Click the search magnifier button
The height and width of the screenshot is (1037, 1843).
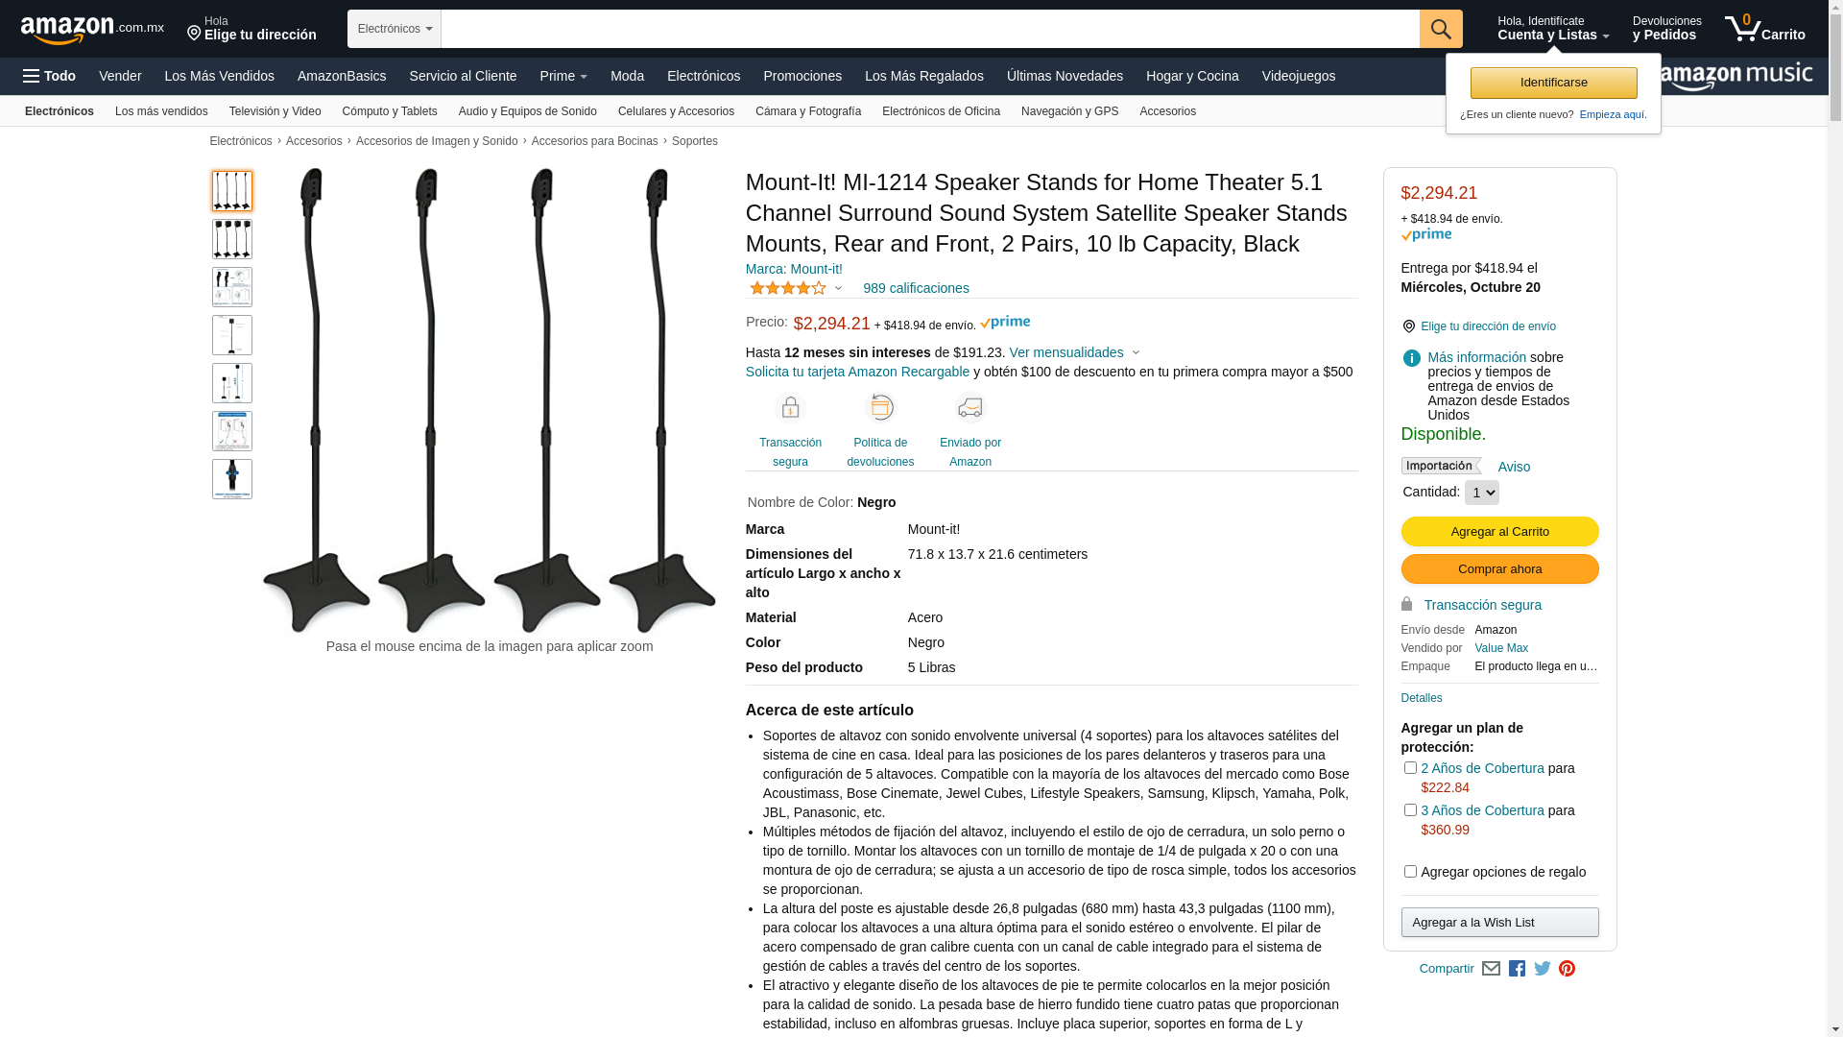point(1440,29)
